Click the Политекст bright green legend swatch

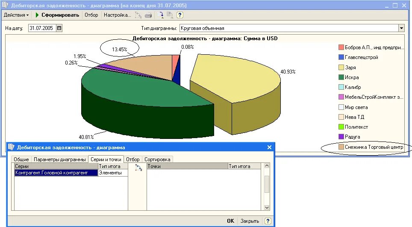click(341, 127)
